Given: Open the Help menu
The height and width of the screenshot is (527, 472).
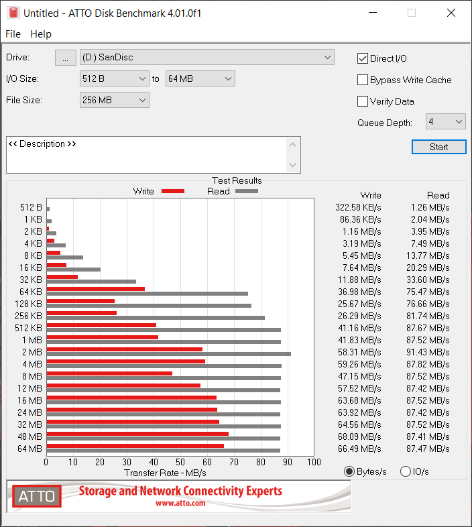Looking at the screenshot, I should [41, 34].
